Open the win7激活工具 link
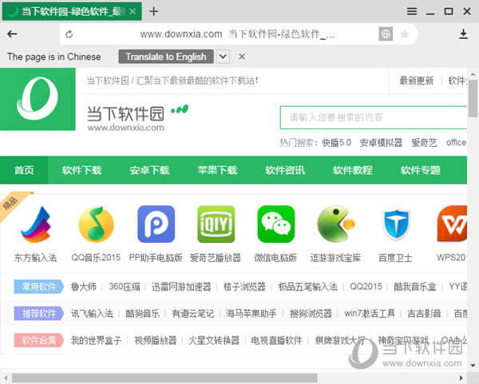Viewport: 479px width, 384px height. click(370, 314)
